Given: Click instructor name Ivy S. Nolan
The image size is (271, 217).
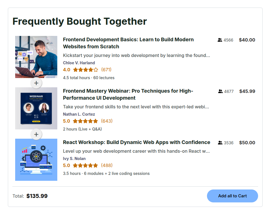Looking at the screenshot, I should [74, 159].
